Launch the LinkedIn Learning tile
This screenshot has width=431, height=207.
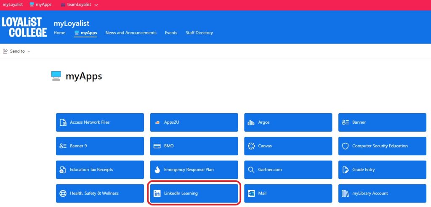click(x=194, y=193)
